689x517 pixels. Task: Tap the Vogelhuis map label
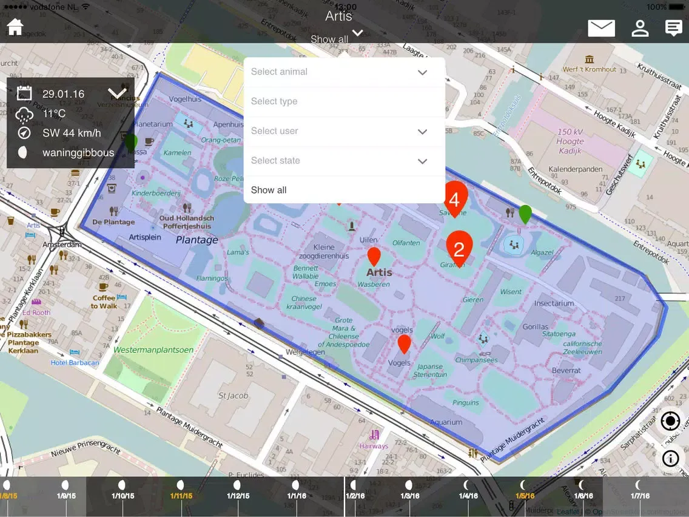tap(185, 100)
